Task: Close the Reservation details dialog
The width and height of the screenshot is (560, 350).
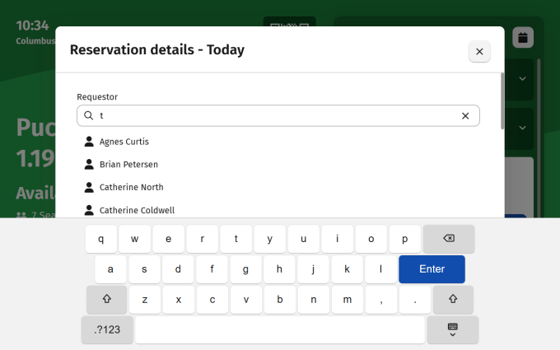Action: point(479,52)
